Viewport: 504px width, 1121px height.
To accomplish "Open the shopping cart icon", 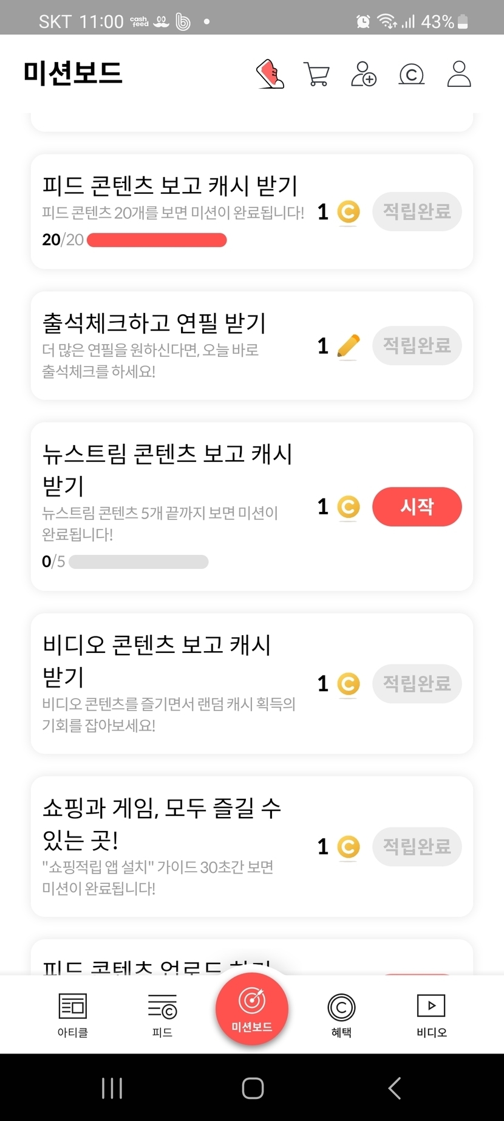I will (x=316, y=74).
